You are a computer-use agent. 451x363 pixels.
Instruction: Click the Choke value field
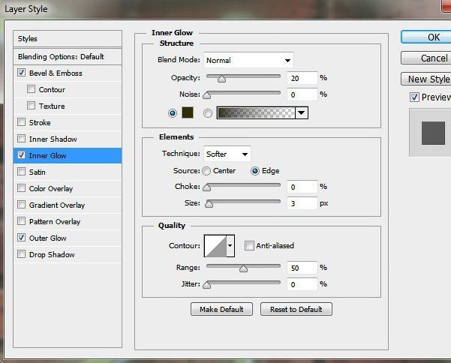coord(302,187)
